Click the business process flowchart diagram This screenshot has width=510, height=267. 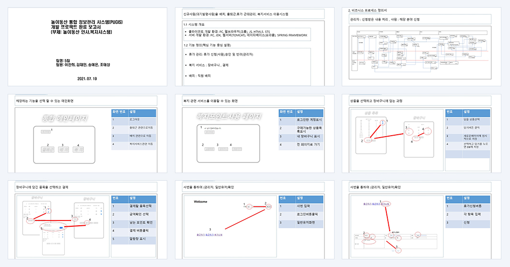point(420,52)
